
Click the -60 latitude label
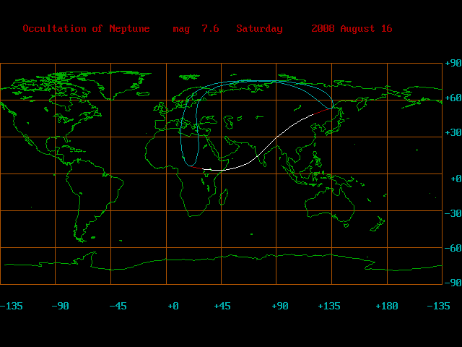click(453, 248)
